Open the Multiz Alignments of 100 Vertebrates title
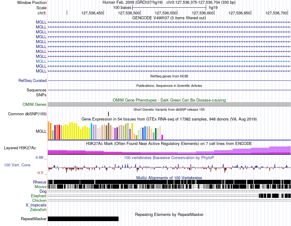Viewport: 291px width, 226px height. (x=169, y=178)
